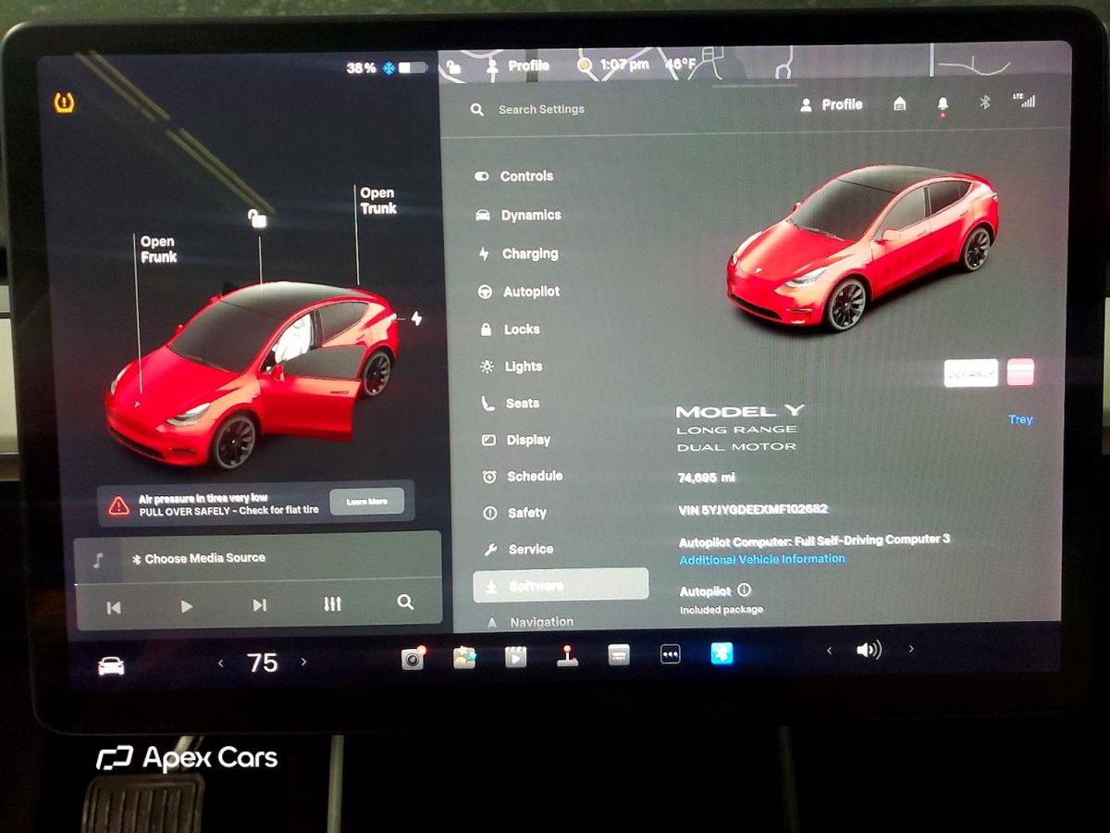1110x833 pixels.
Task: Play the media
Action: [x=187, y=606]
